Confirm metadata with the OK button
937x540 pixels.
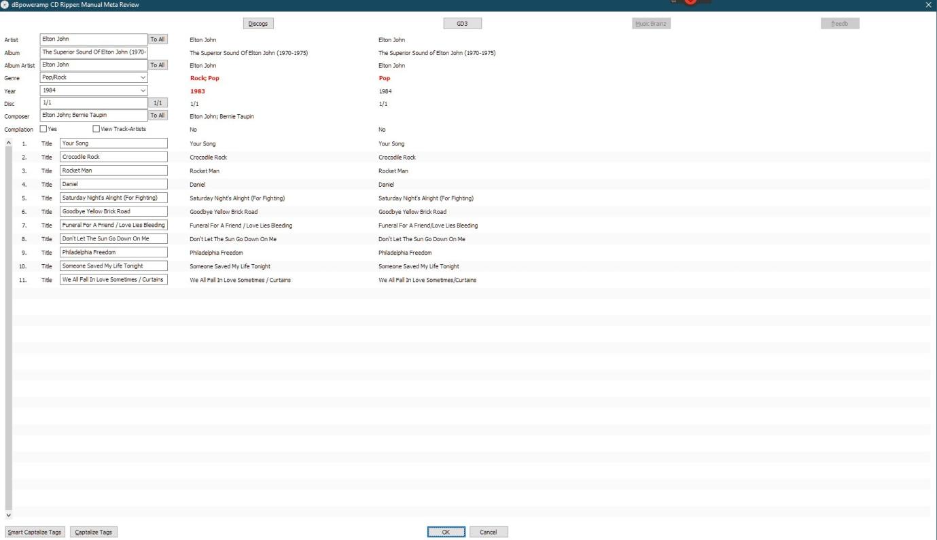tap(446, 532)
